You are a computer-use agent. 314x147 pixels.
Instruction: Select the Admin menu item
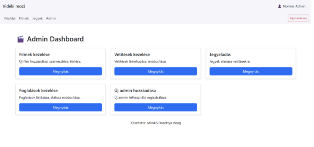point(51,18)
